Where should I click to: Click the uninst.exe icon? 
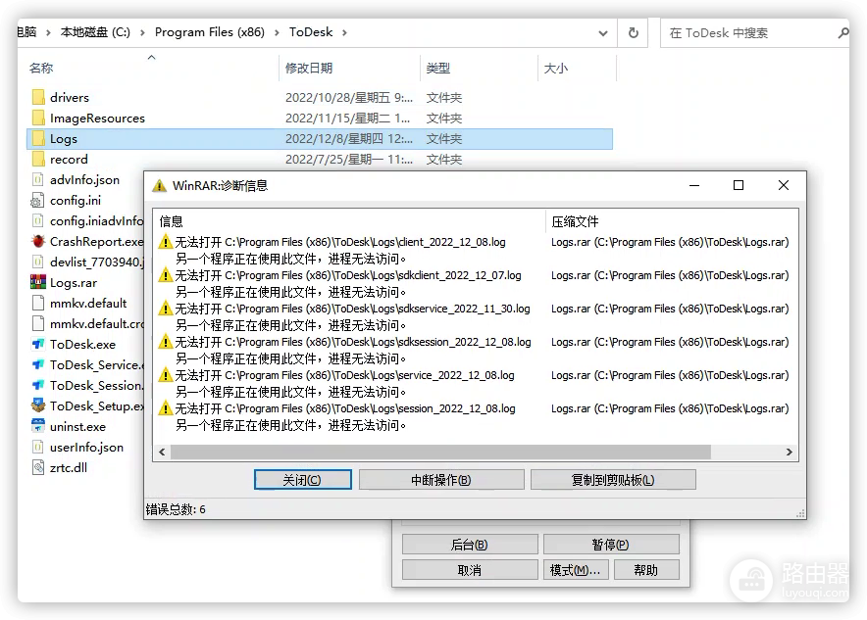tap(38, 426)
